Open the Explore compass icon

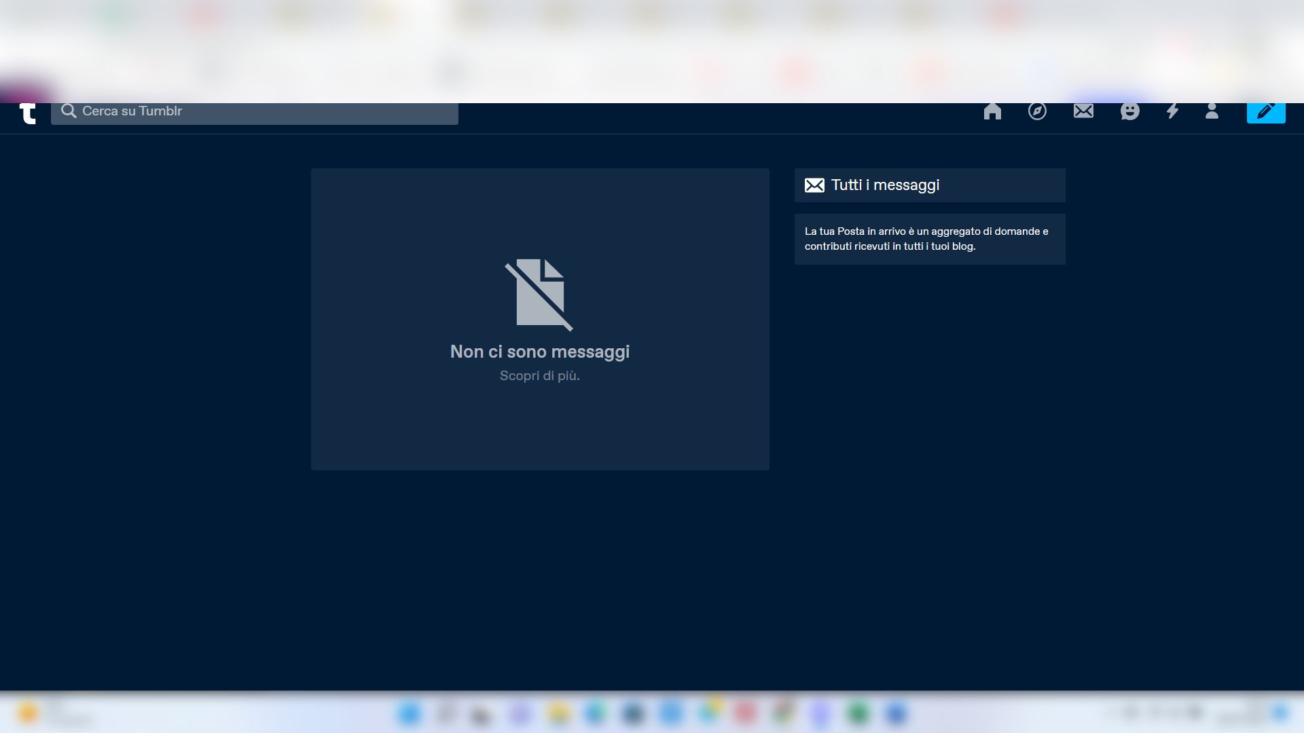pyautogui.click(x=1037, y=111)
